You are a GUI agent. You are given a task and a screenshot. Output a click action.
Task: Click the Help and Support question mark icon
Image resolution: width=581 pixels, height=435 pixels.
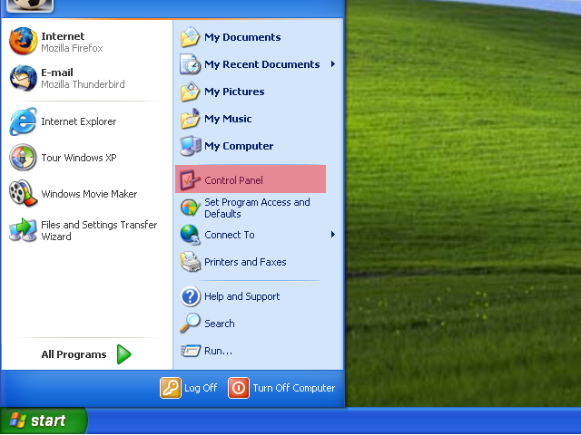point(190,296)
